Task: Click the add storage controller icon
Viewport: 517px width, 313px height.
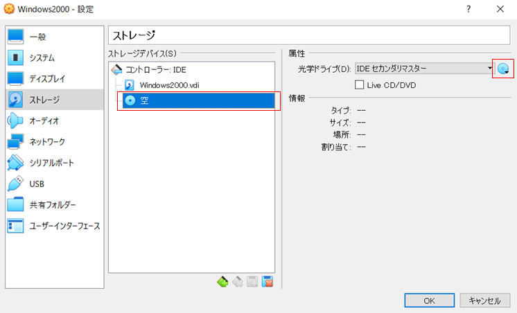Action: coord(222,282)
